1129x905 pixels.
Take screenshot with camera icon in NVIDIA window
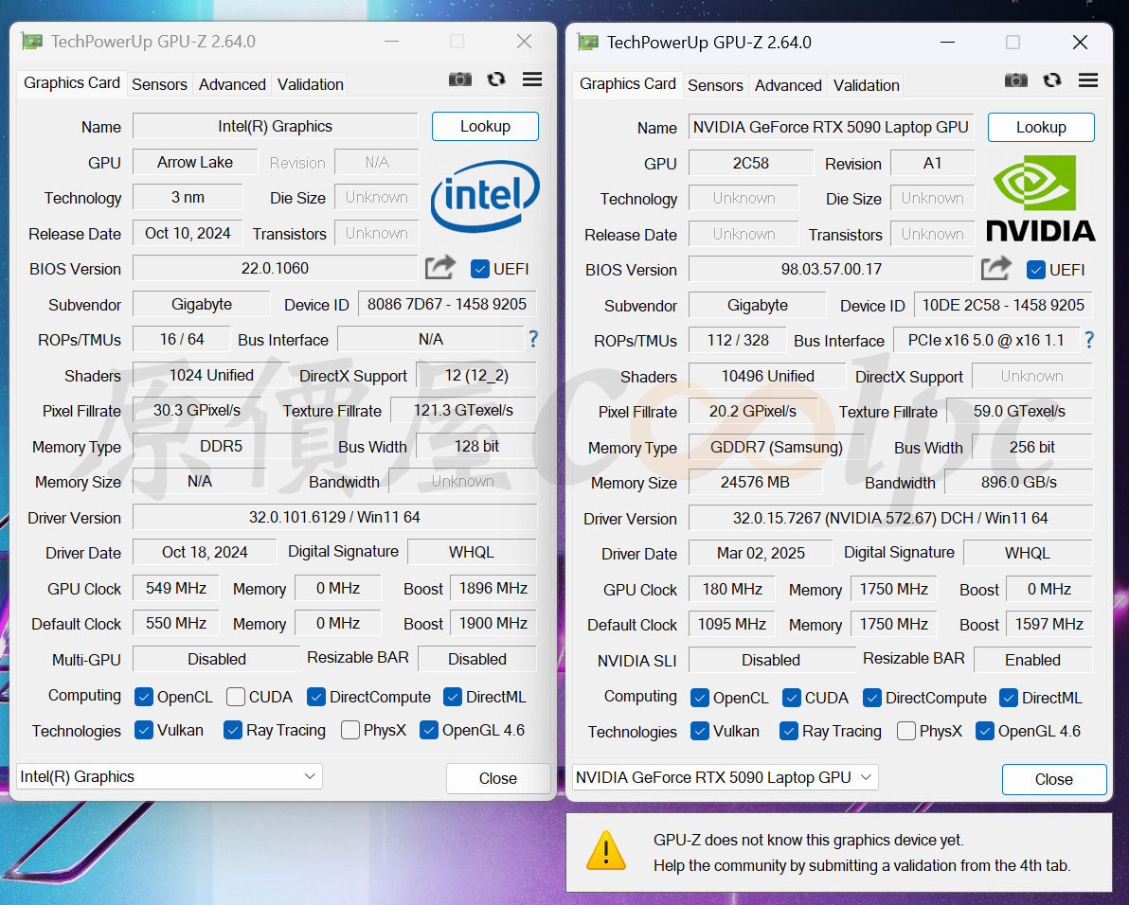pos(1016,80)
